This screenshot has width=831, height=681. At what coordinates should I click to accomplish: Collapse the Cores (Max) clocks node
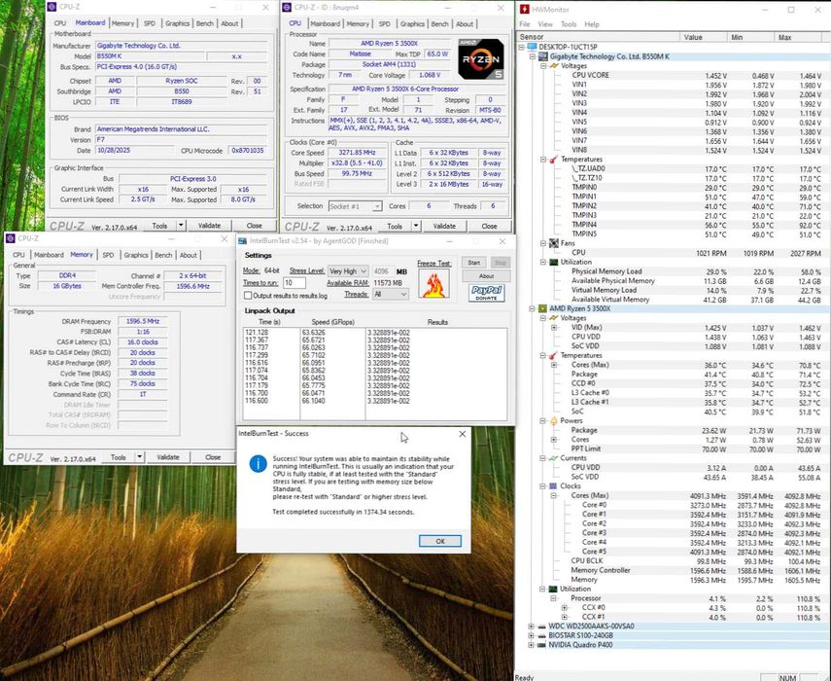(554, 495)
